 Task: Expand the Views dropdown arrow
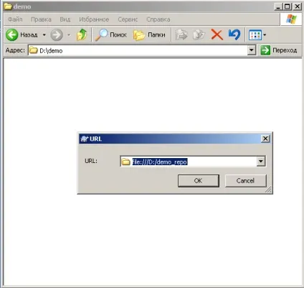coord(265,35)
